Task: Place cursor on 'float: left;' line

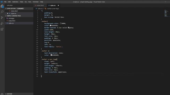Action: coord(49,61)
